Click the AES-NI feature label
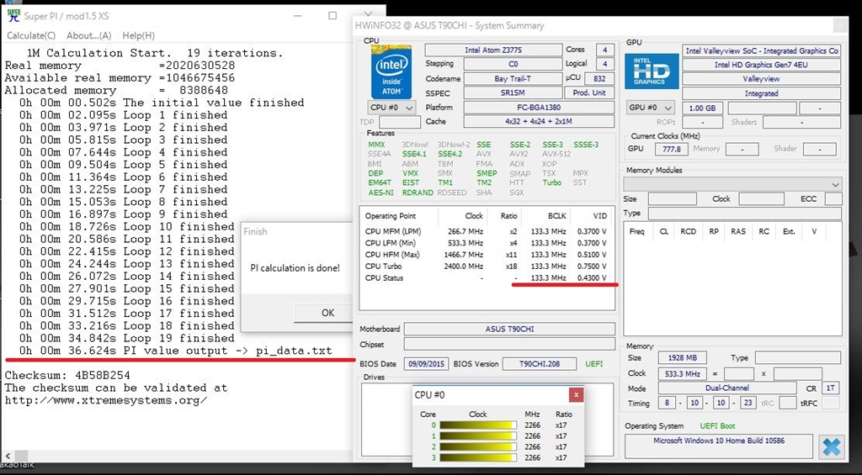 [x=381, y=193]
